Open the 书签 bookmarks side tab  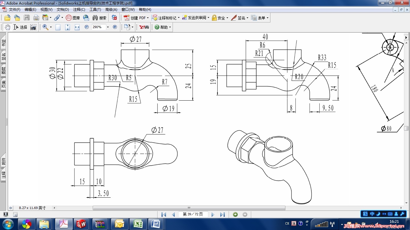coord(4,42)
